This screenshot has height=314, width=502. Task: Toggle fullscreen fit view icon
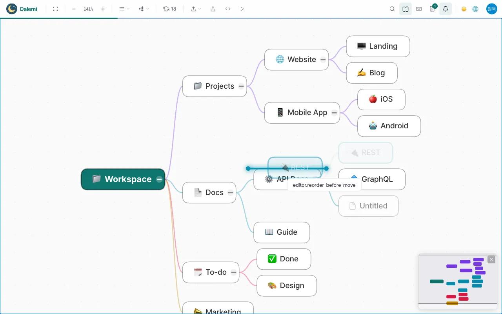[x=55, y=9]
